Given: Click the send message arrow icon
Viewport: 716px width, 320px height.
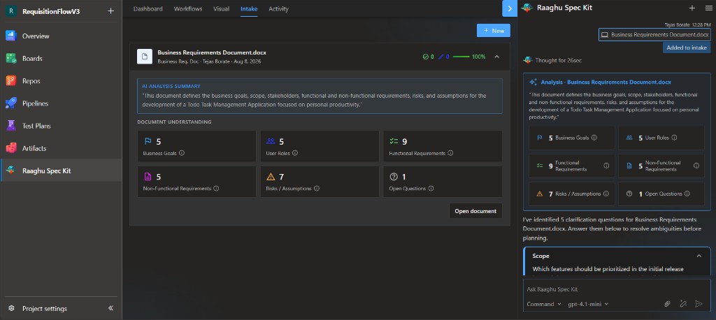Looking at the screenshot, I should click(x=699, y=303).
